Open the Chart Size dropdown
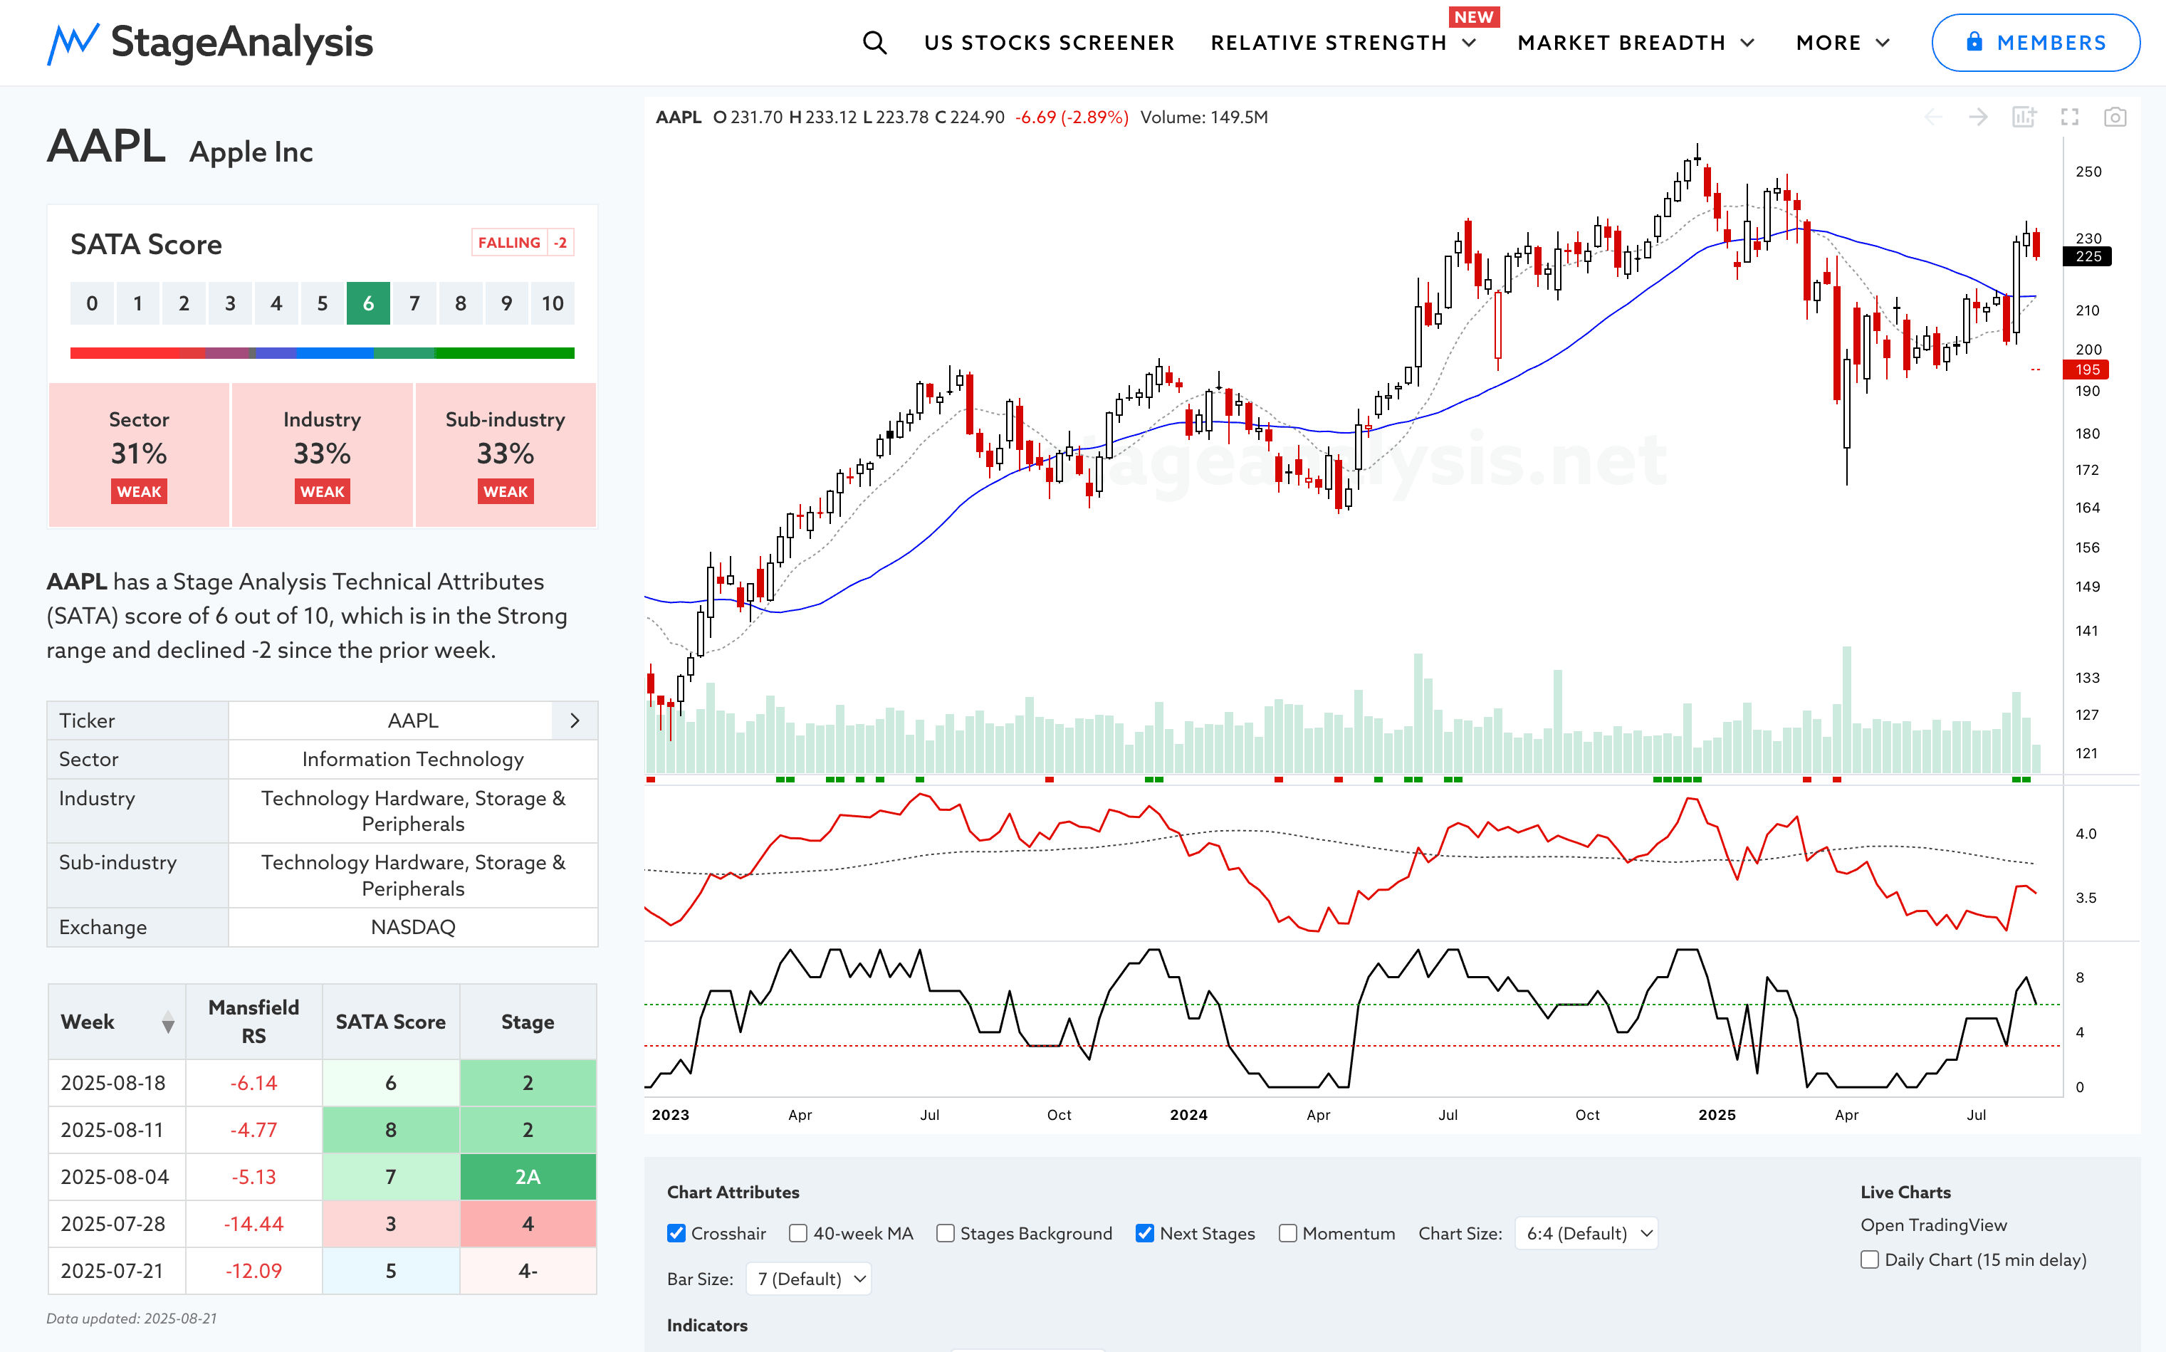2166x1352 pixels. [x=1586, y=1233]
